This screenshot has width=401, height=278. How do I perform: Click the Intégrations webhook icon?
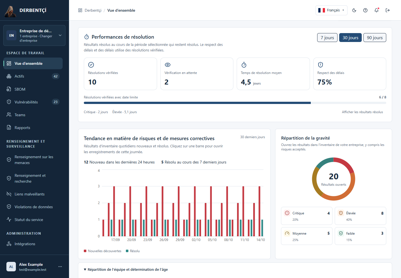tap(9, 244)
